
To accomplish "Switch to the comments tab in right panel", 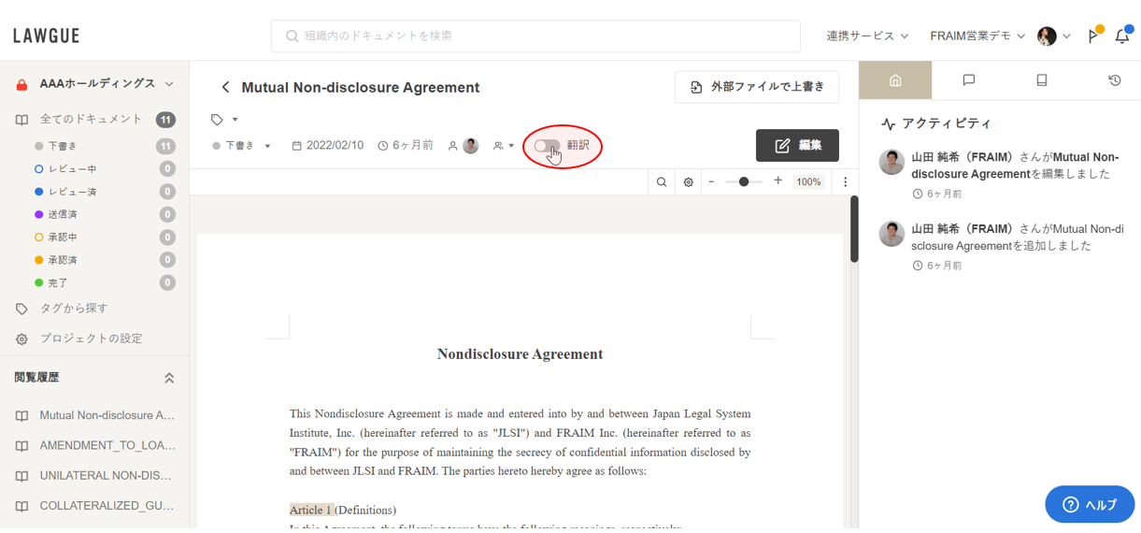I will tap(968, 80).
